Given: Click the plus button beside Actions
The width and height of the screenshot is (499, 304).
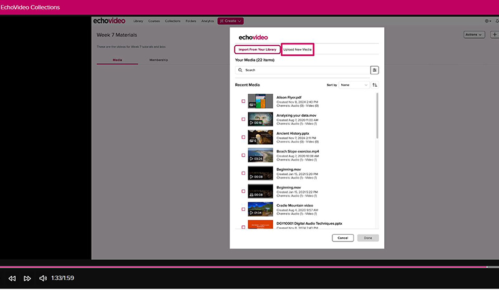Looking at the screenshot, I should (494, 35).
